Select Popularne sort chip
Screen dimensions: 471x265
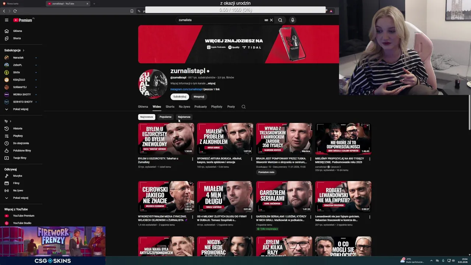click(x=165, y=117)
